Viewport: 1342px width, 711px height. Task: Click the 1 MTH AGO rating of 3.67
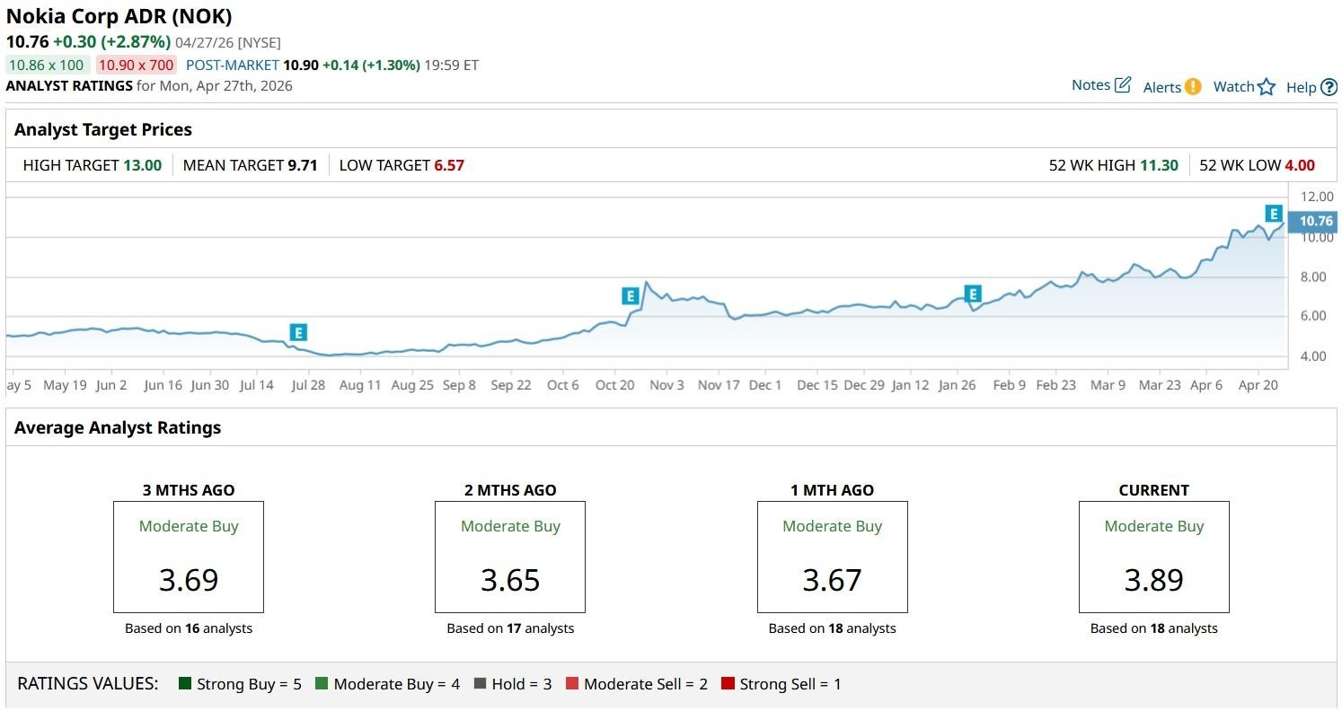tap(833, 580)
